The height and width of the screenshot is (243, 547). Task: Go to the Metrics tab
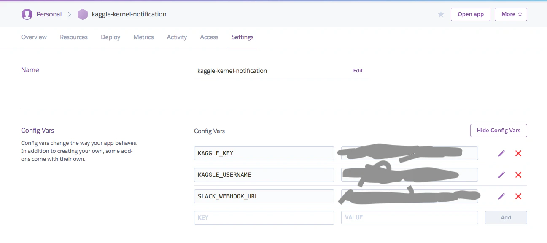point(143,37)
